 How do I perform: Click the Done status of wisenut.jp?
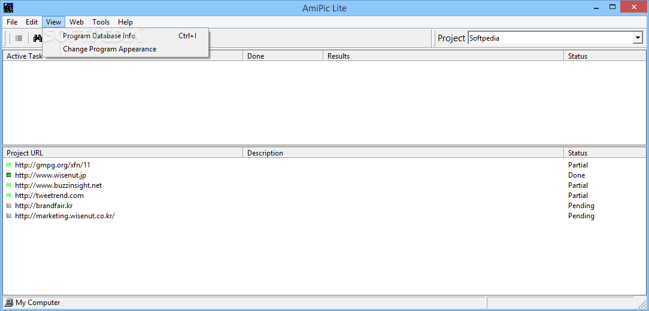pyautogui.click(x=577, y=175)
